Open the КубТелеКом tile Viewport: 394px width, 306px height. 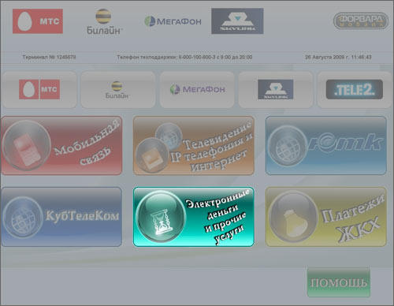coord(61,217)
